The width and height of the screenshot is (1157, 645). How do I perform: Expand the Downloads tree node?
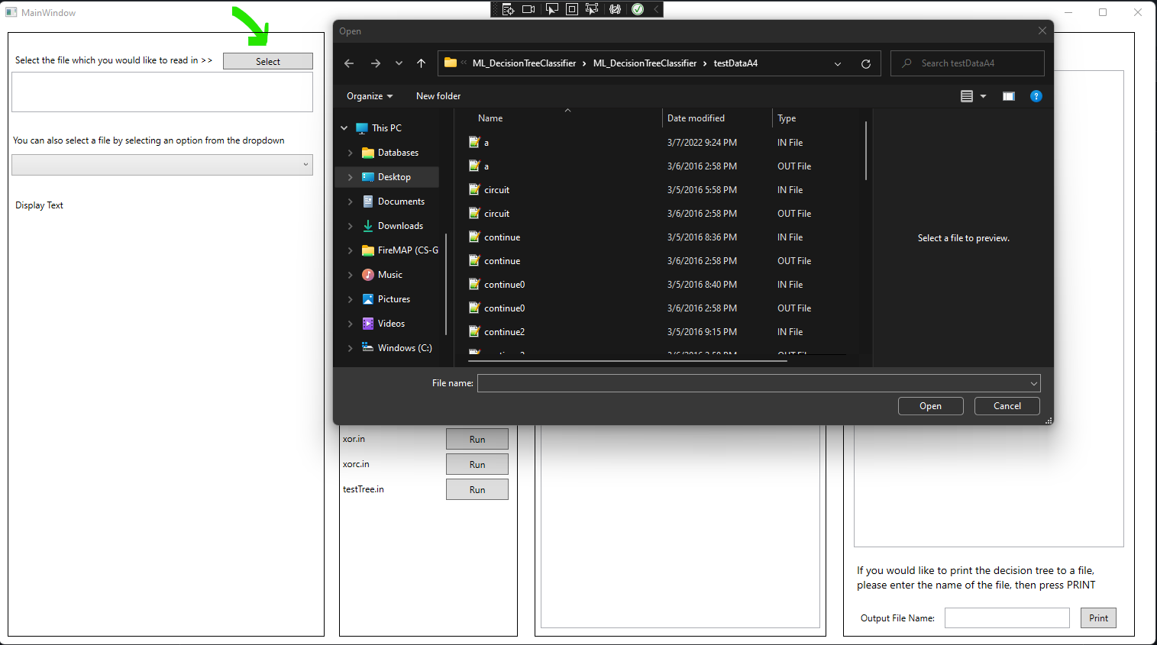pos(351,226)
